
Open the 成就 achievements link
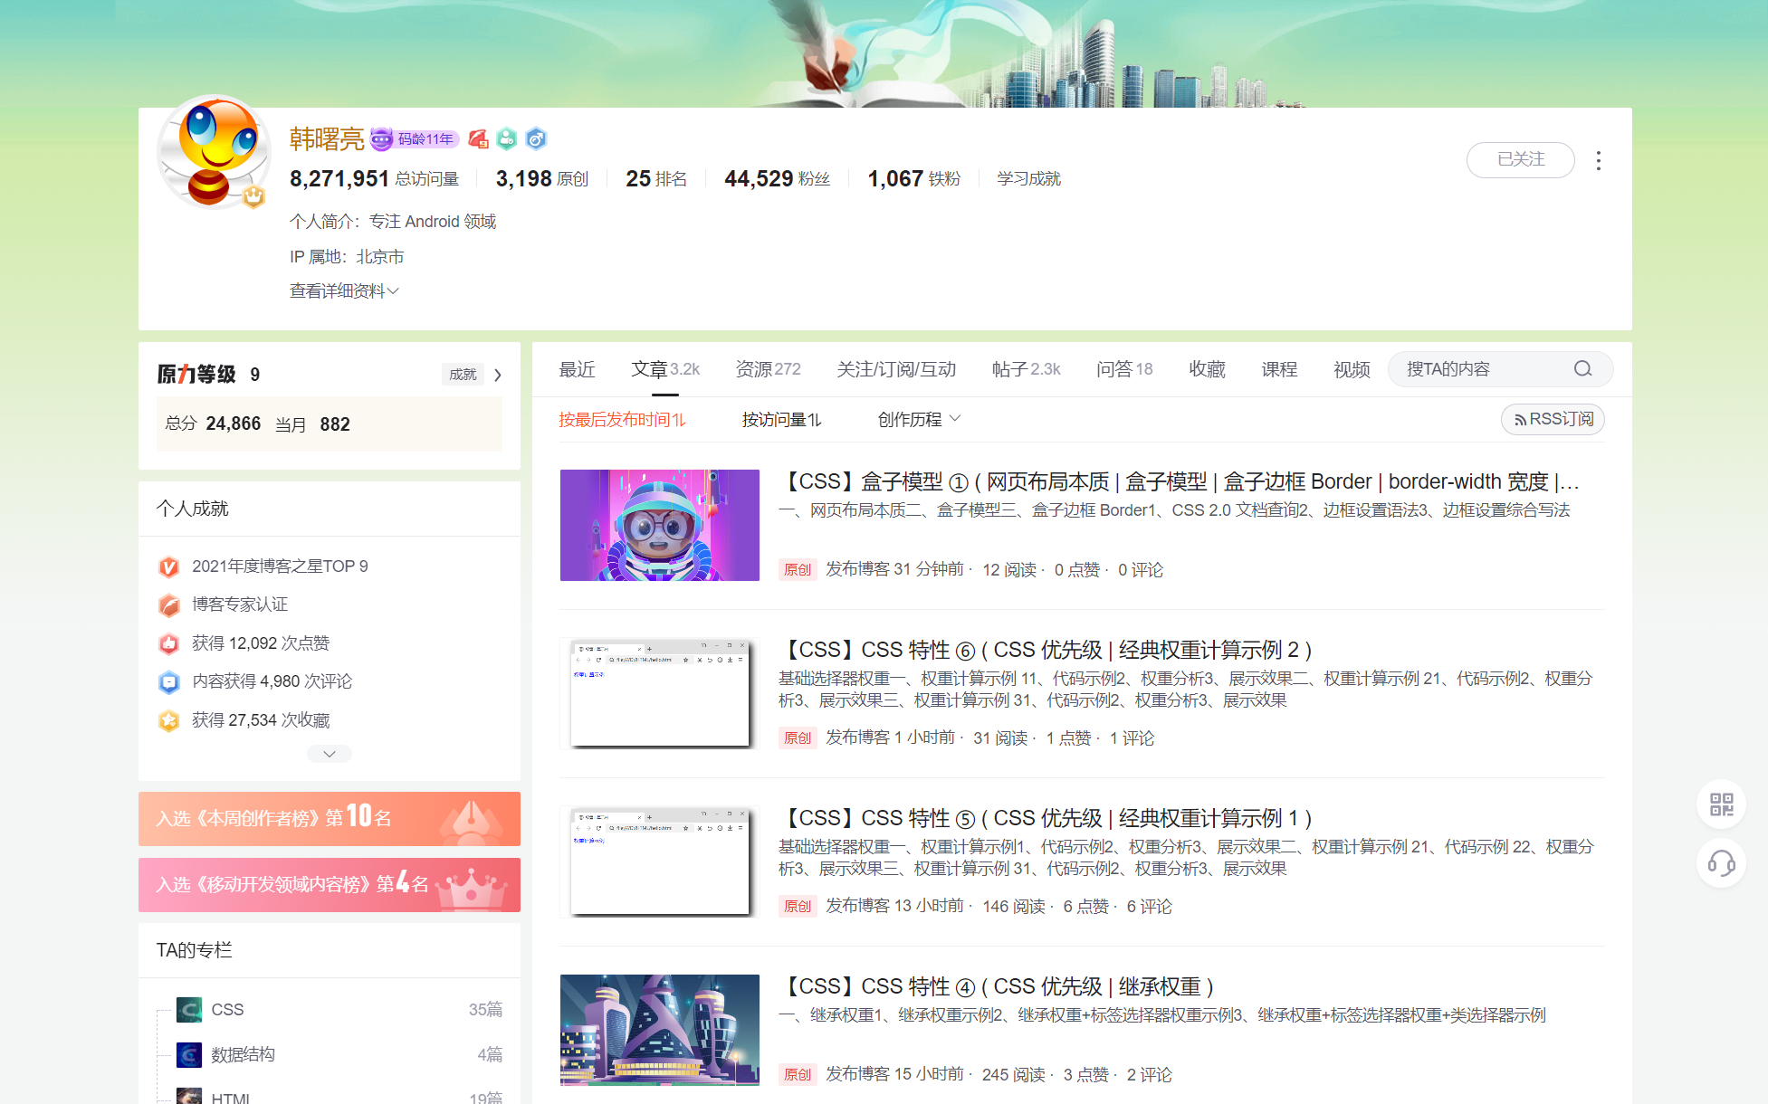point(463,375)
